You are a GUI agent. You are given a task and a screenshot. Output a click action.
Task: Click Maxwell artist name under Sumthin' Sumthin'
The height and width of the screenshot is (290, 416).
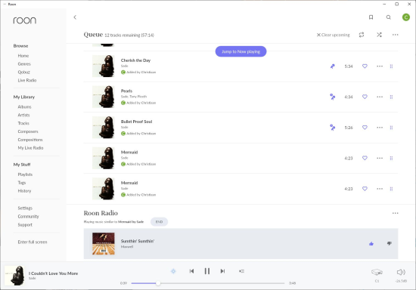[127, 246]
